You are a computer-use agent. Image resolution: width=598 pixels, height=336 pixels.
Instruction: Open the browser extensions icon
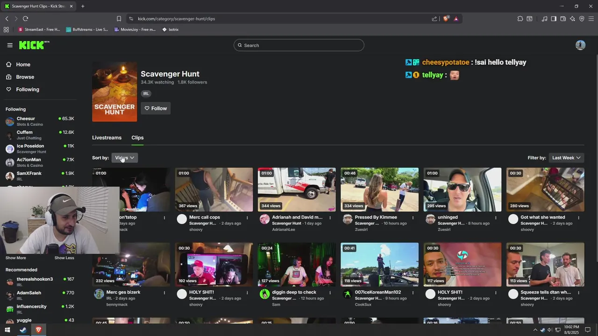pyautogui.click(x=520, y=19)
